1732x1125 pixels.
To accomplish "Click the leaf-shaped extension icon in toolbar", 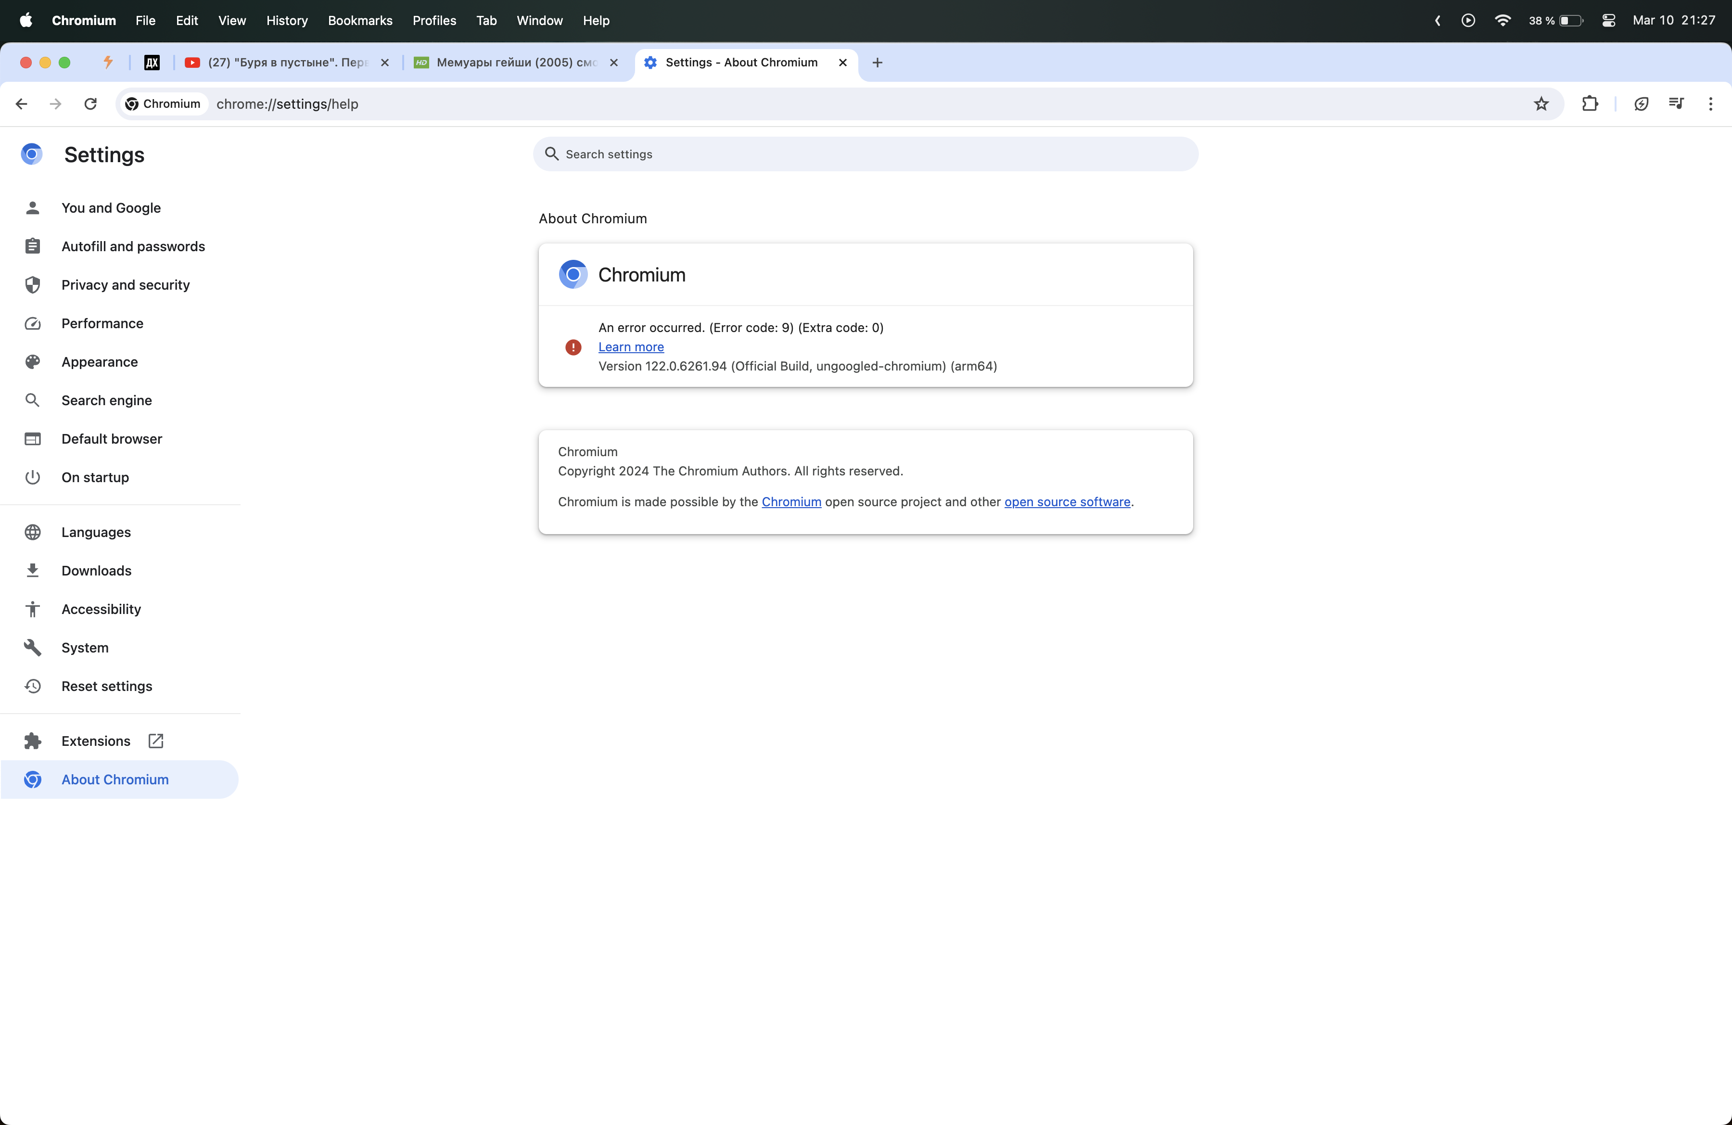I will pyautogui.click(x=1641, y=104).
